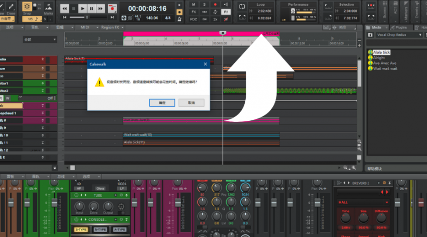The width and height of the screenshot is (427, 237).
Task: Click the Stop transport button
Action: [x=73, y=9]
